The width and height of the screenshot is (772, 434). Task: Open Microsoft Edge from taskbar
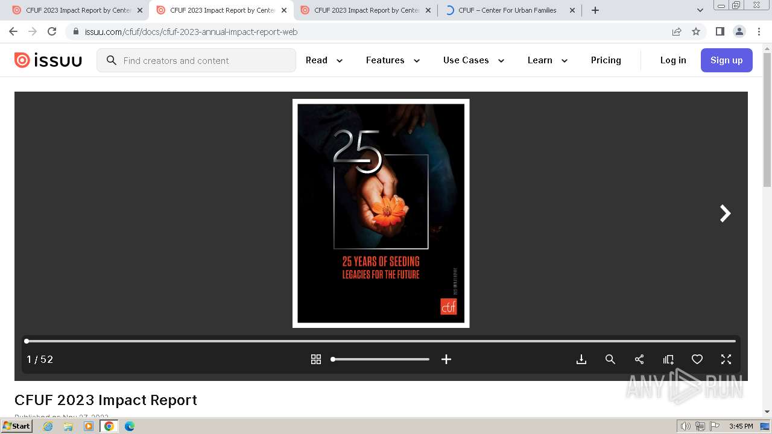point(130,426)
